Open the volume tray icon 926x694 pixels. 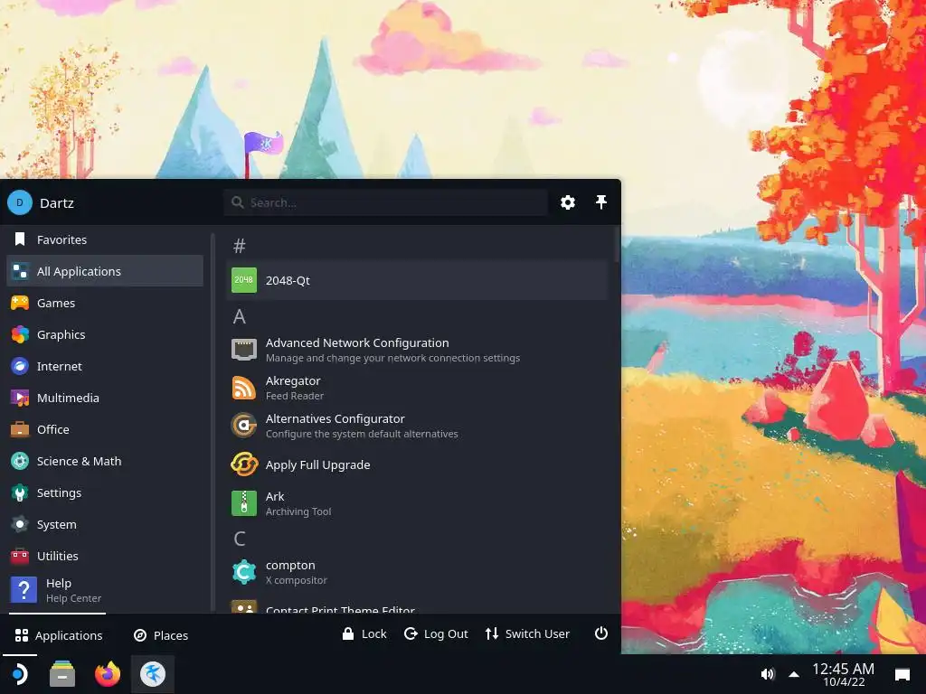(x=767, y=674)
